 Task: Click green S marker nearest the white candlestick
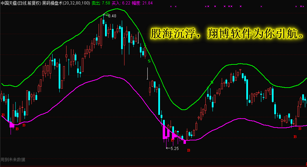[149, 61]
